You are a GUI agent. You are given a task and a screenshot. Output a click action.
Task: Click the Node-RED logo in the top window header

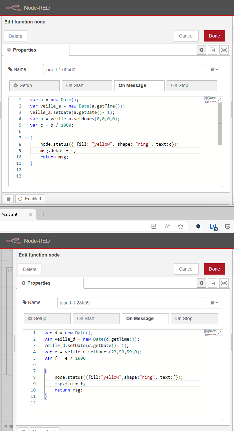point(13,8)
